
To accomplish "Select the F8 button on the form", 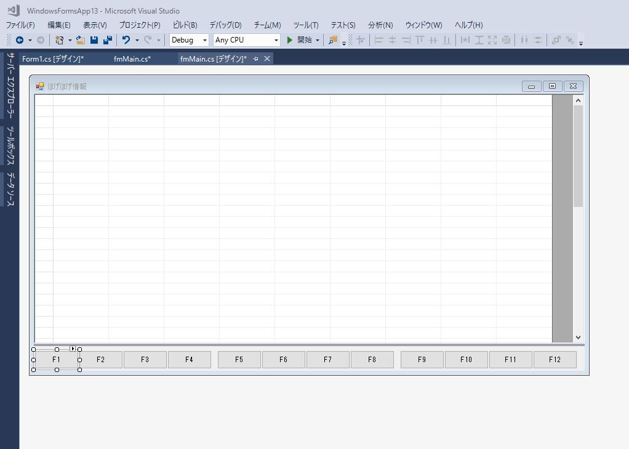I will pos(372,360).
